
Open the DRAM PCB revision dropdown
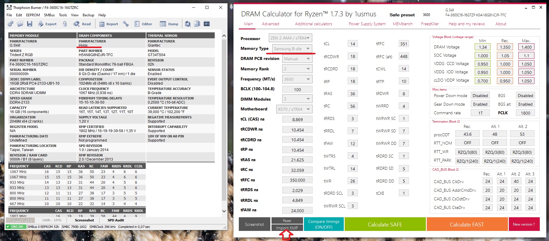click(x=297, y=59)
